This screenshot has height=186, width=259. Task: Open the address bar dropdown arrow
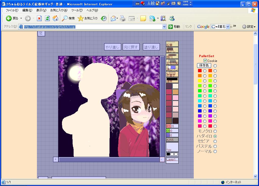164,27
